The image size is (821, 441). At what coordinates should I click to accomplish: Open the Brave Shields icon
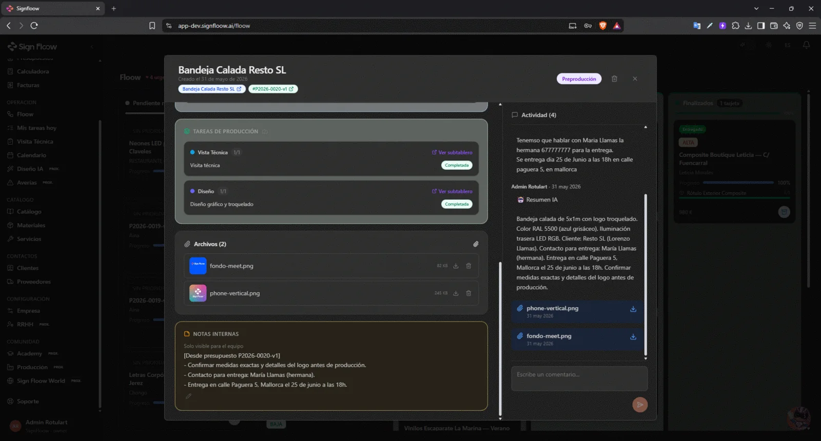tap(602, 26)
